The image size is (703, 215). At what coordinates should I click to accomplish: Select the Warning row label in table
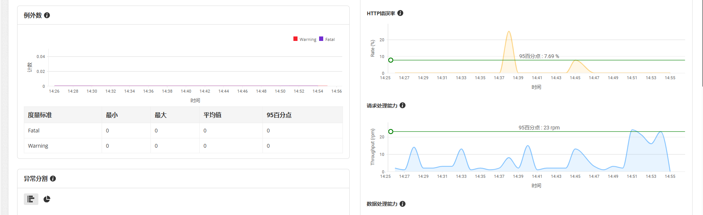pyautogui.click(x=38, y=146)
